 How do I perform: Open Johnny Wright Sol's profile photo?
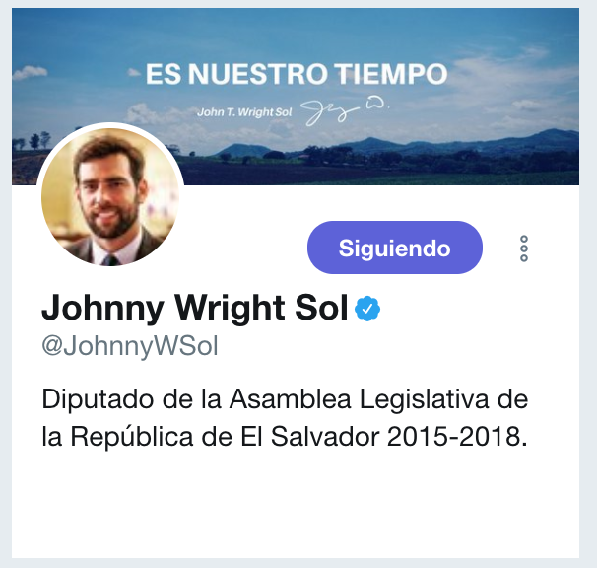[x=110, y=196]
